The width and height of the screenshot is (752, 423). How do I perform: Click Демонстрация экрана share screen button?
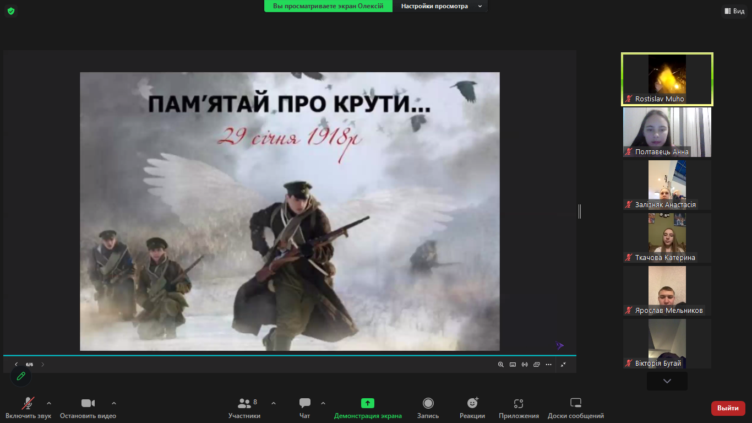coord(368,408)
